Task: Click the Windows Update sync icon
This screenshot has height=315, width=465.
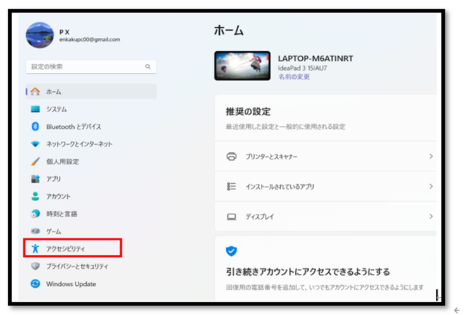Action: tap(35, 283)
